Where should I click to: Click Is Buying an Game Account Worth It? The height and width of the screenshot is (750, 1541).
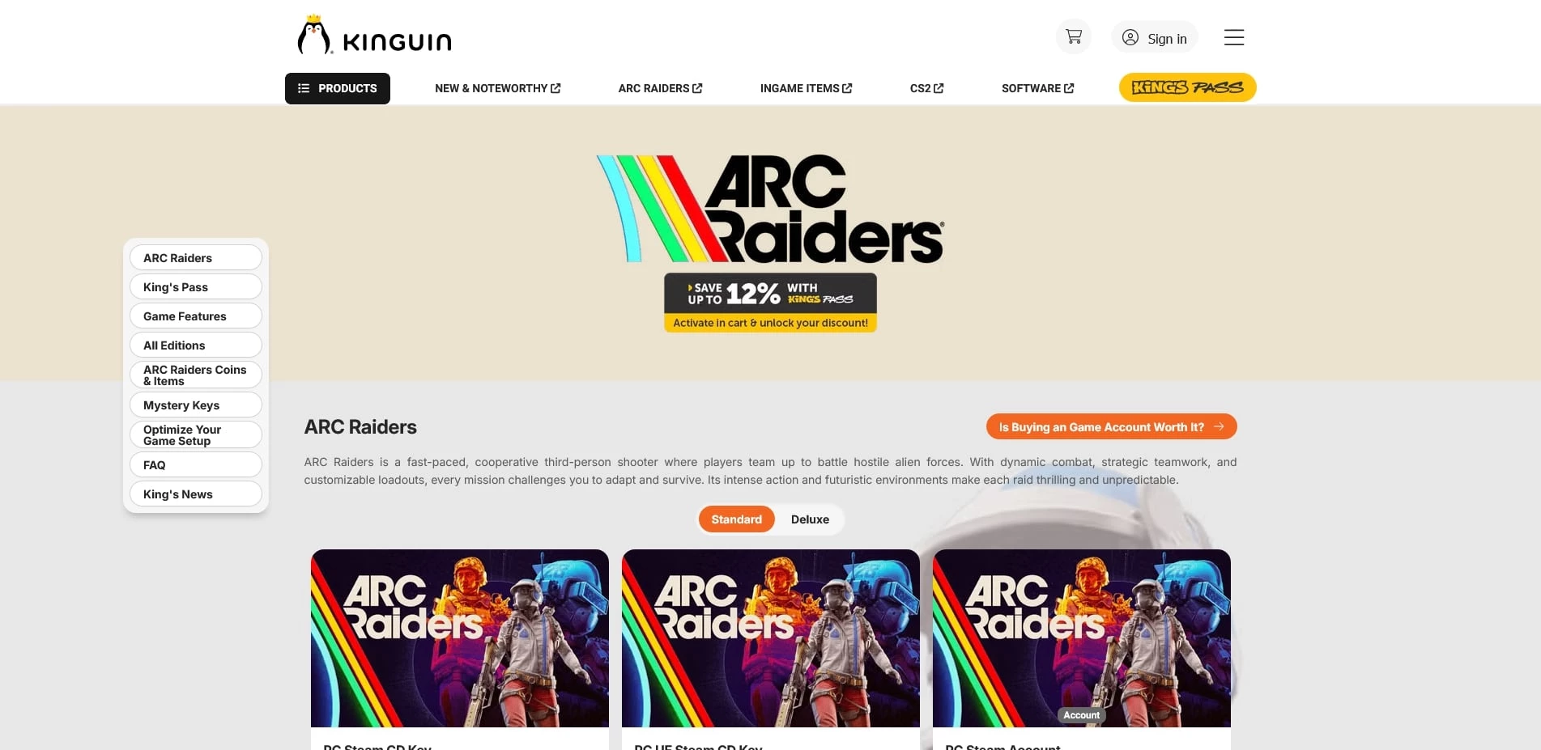click(x=1111, y=426)
